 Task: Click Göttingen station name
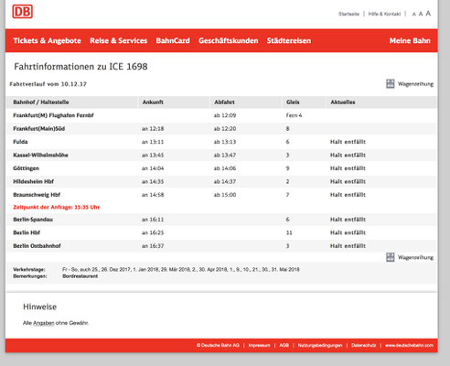click(x=27, y=168)
